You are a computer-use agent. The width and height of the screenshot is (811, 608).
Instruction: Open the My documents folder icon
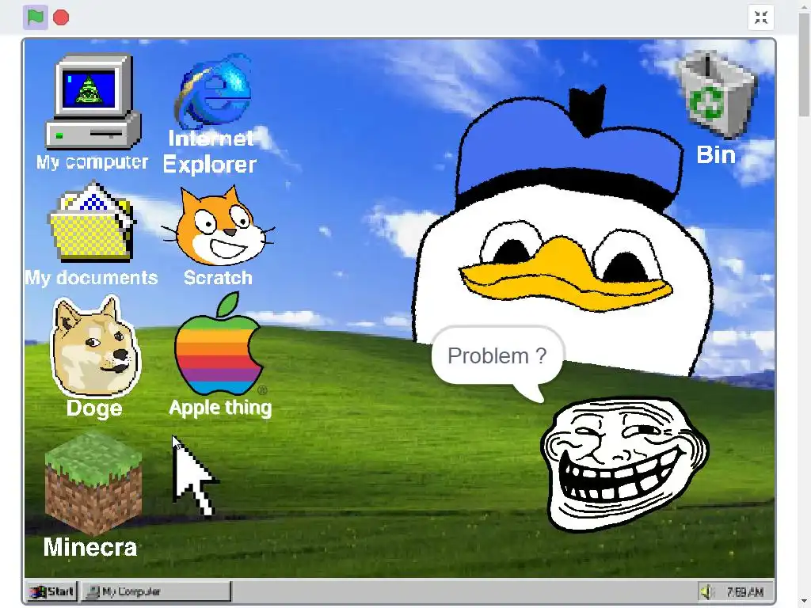[x=92, y=222]
